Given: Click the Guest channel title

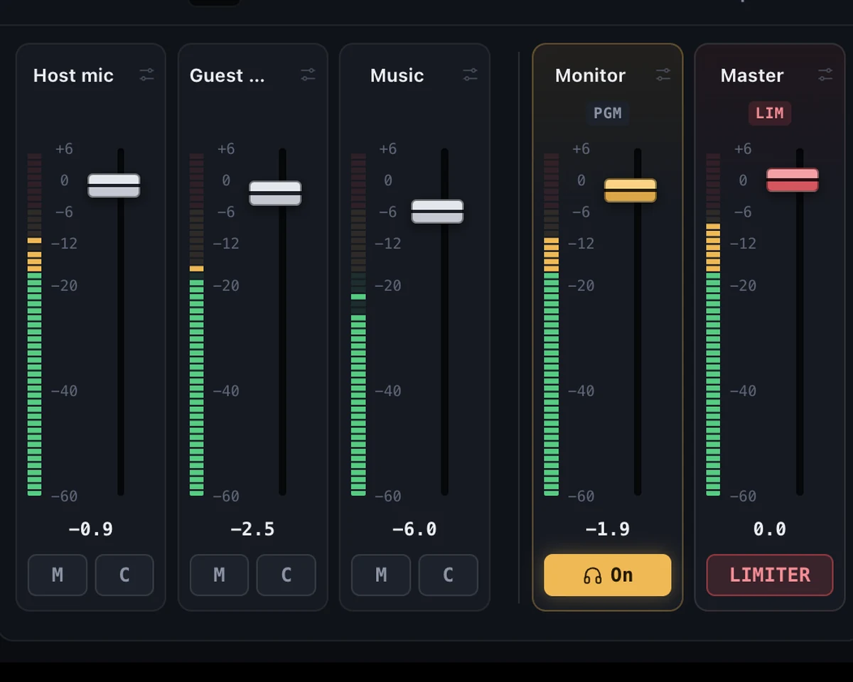Looking at the screenshot, I should [x=227, y=75].
